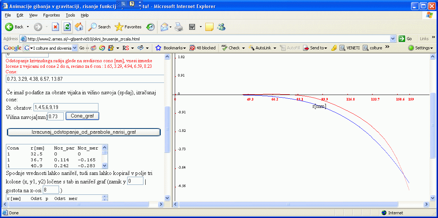Open the History icon in toolbar

(150, 27)
